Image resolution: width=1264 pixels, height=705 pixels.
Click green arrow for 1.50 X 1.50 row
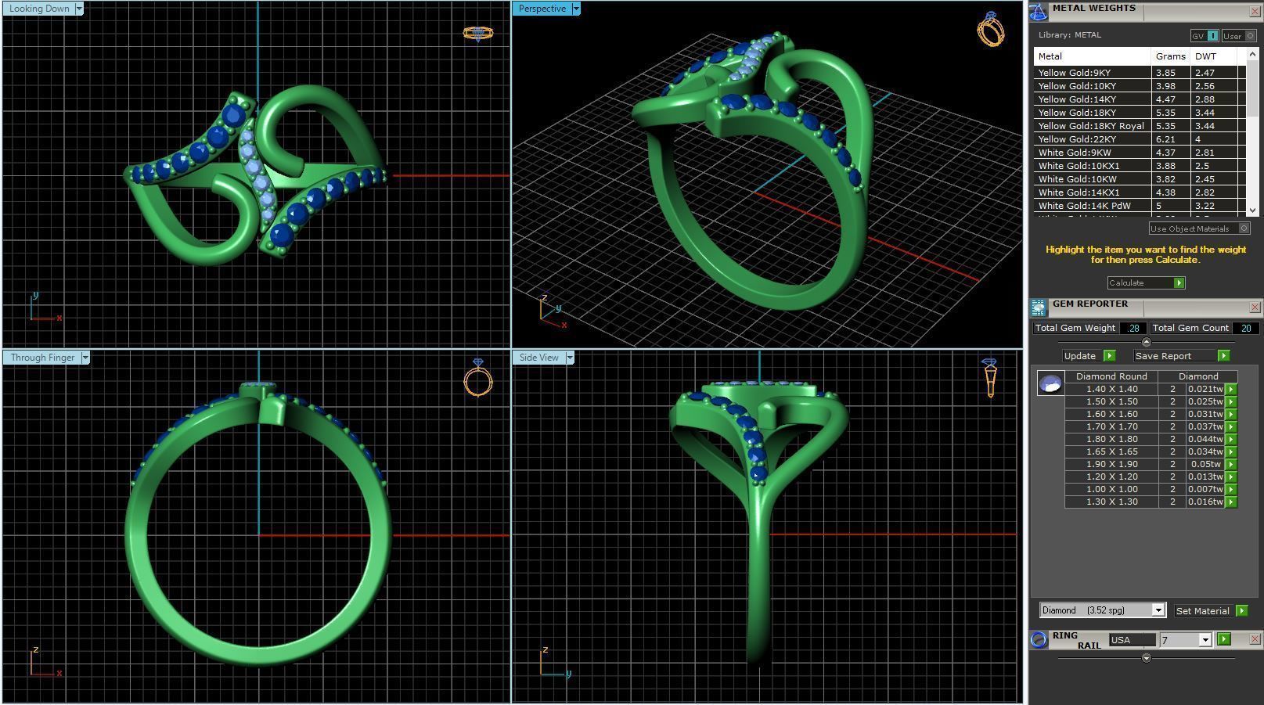1231,401
